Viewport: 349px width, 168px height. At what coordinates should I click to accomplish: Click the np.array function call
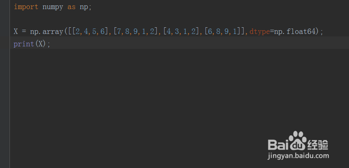[47, 32]
